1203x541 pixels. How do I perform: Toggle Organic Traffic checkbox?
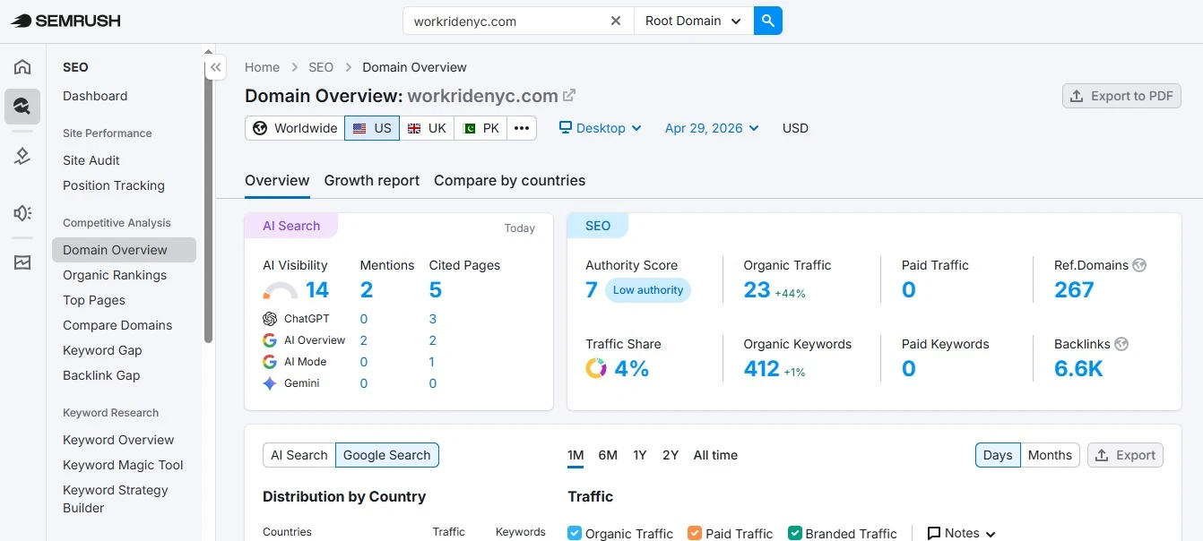click(x=575, y=533)
